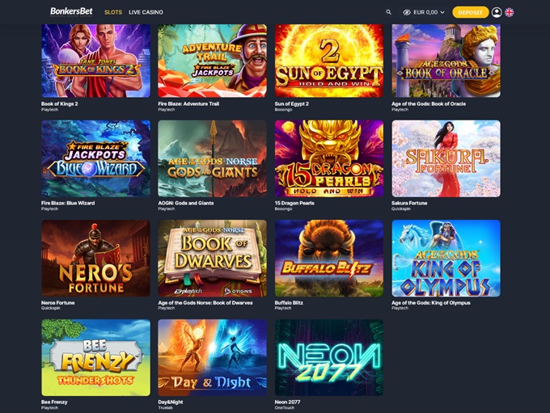Viewport: 550px width, 413px height.
Task: Launch the Book of Kings 2 thumbnail
Action: coord(95,61)
